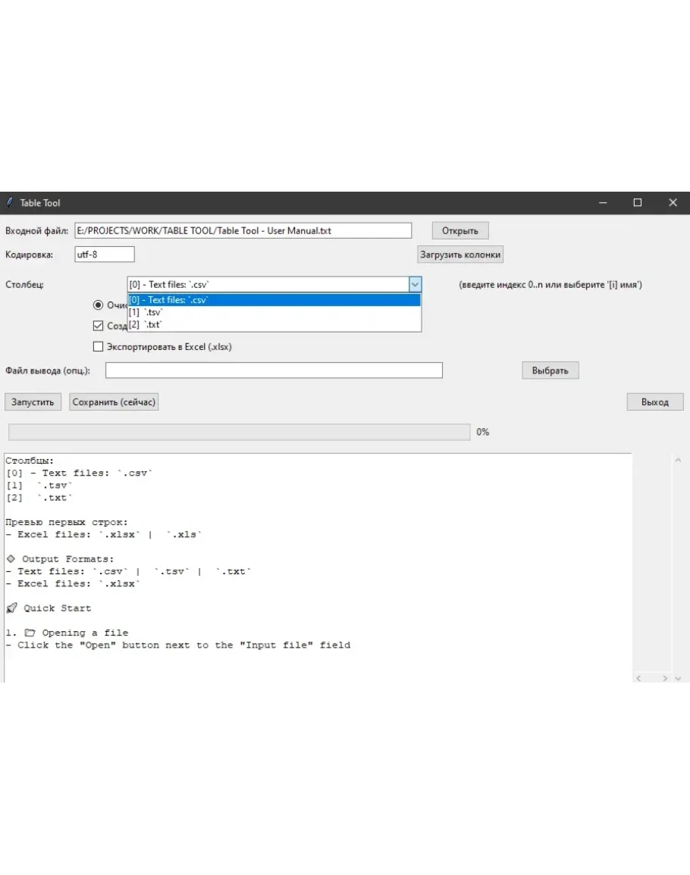Screen dimensions: 690x875
Task: Click the horizontal scrollbar left arrow
Action: (638, 678)
